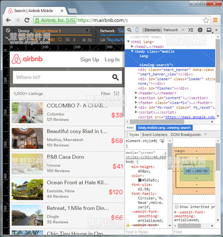Expand the footer class clearfix node
223x237 pixels.
[x=136, y=102]
